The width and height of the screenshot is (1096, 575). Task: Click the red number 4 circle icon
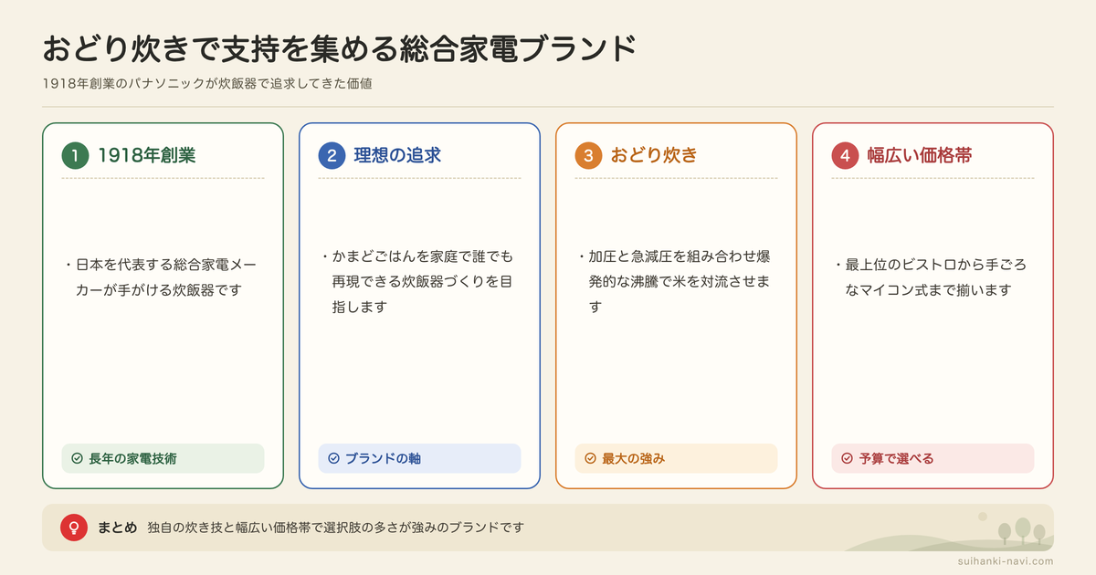(845, 155)
